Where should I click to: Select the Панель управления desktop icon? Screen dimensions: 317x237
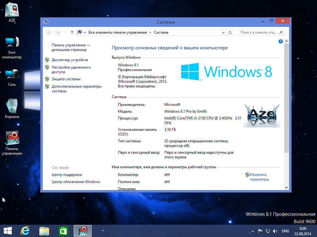(x=12, y=143)
